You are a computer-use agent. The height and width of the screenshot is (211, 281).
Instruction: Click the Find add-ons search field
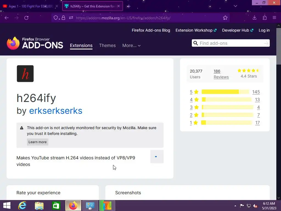coord(231,43)
